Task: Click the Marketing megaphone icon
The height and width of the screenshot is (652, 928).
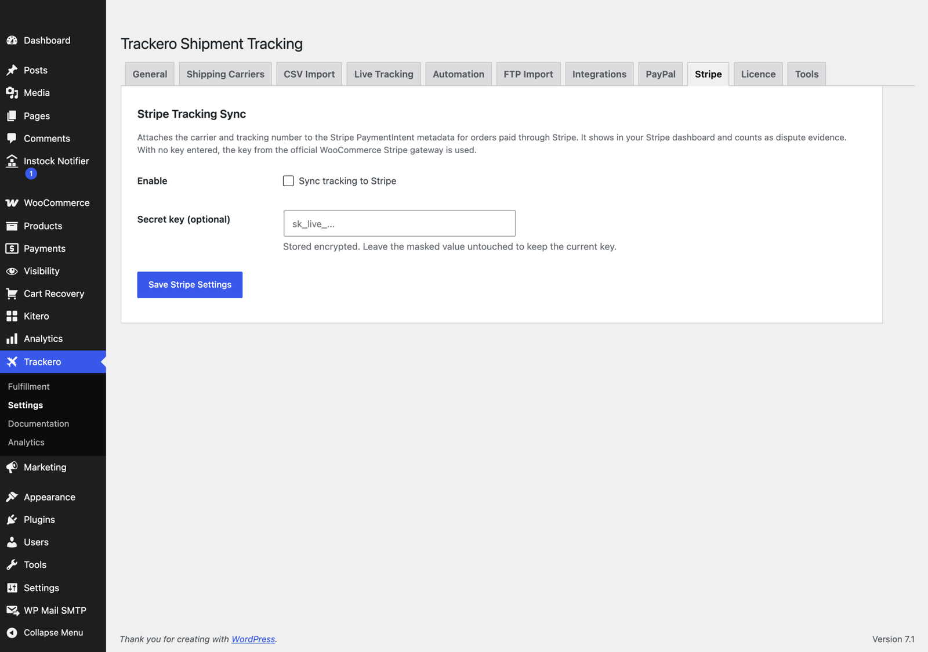Action: 12,468
